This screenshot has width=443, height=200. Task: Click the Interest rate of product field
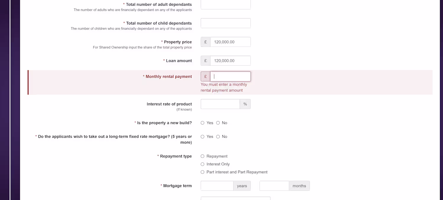pyautogui.click(x=220, y=104)
